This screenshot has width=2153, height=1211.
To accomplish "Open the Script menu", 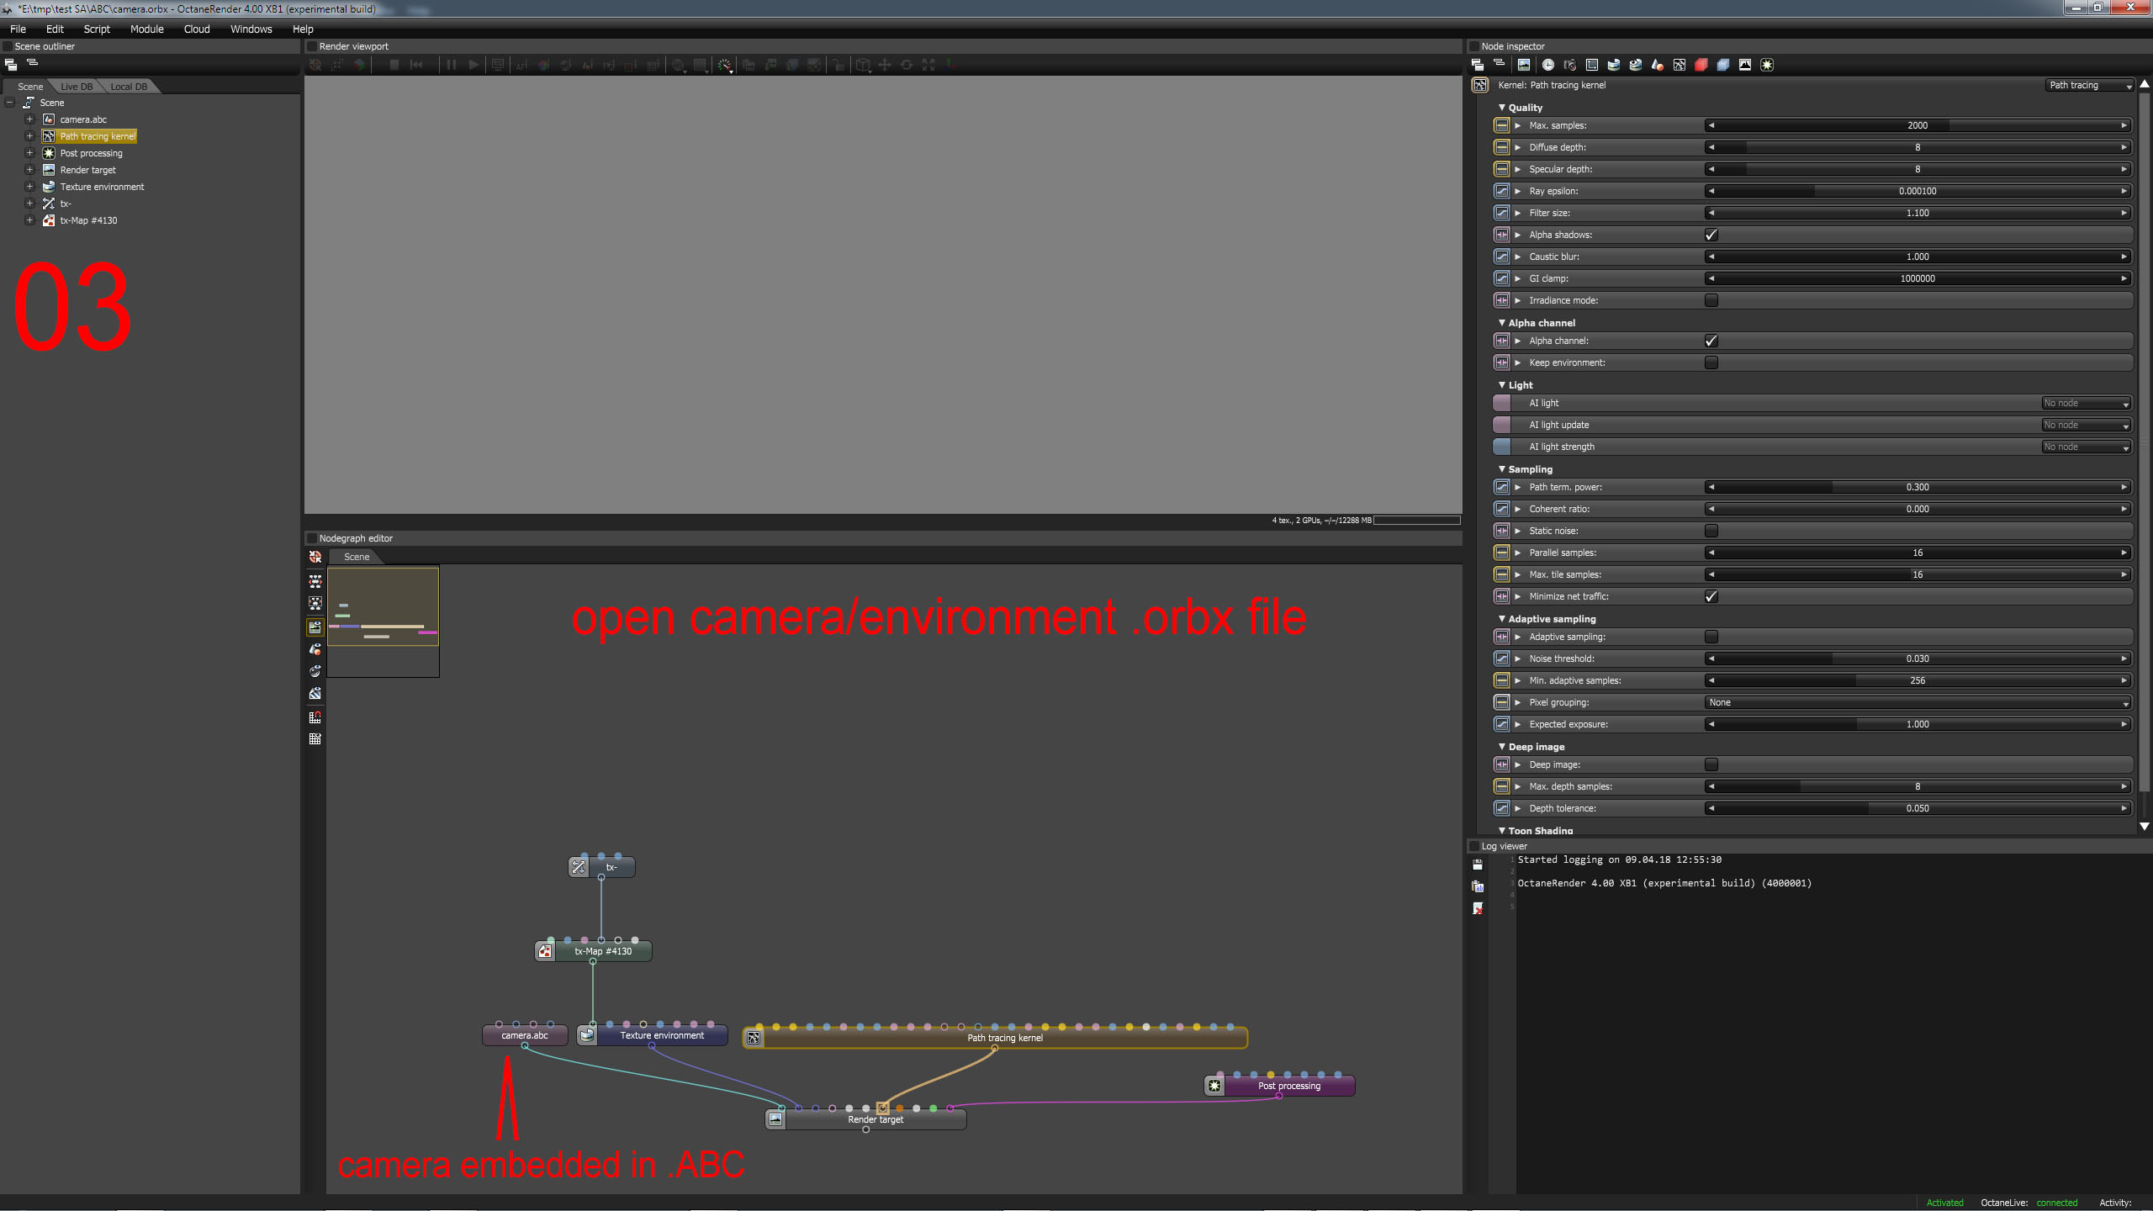I will 97,29.
